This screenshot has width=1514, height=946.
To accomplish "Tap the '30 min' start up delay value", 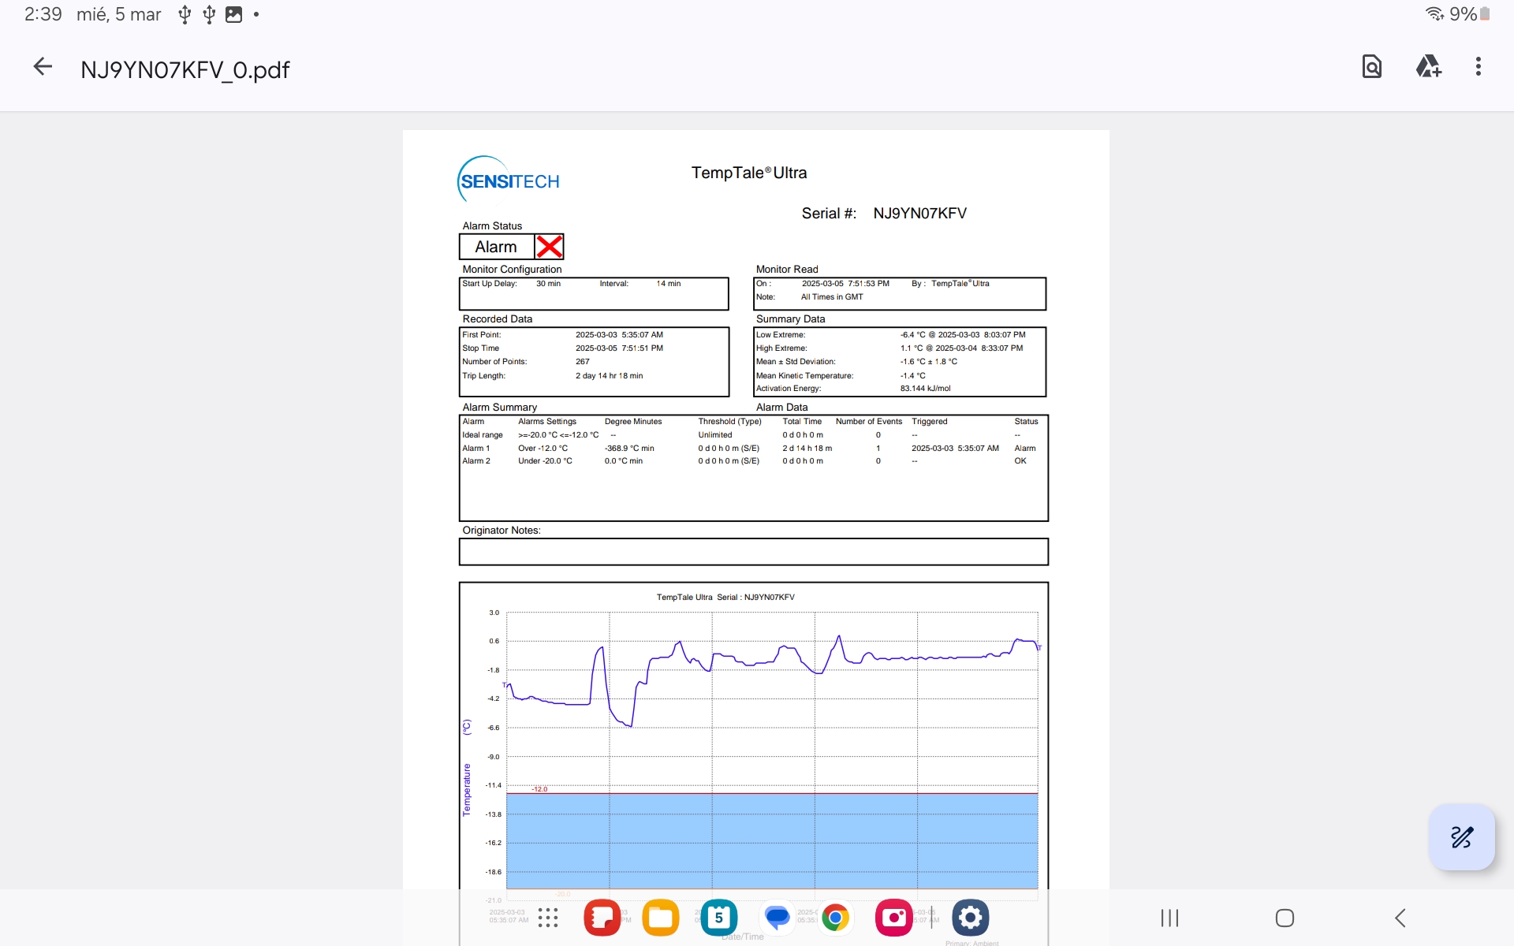I will tap(548, 284).
